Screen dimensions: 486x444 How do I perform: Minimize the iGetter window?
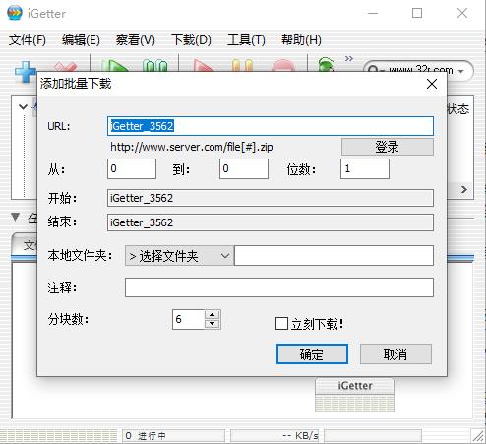point(373,13)
